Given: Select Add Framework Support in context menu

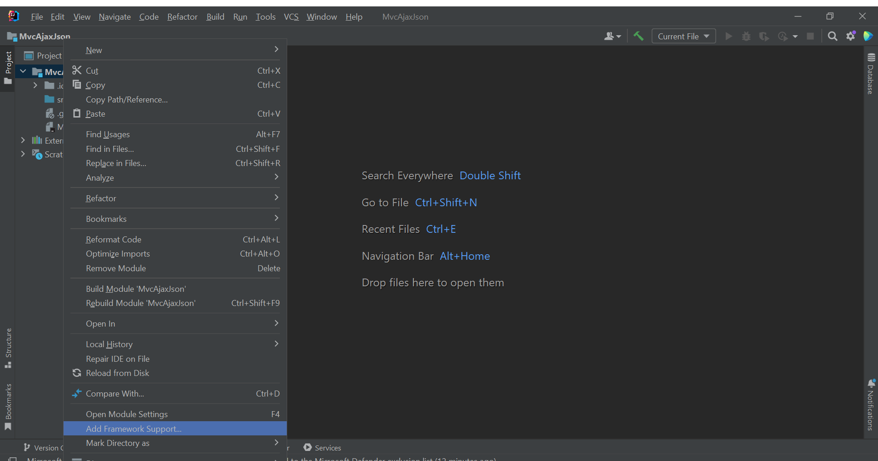Looking at the screenshot, I should tap(134, 429).
